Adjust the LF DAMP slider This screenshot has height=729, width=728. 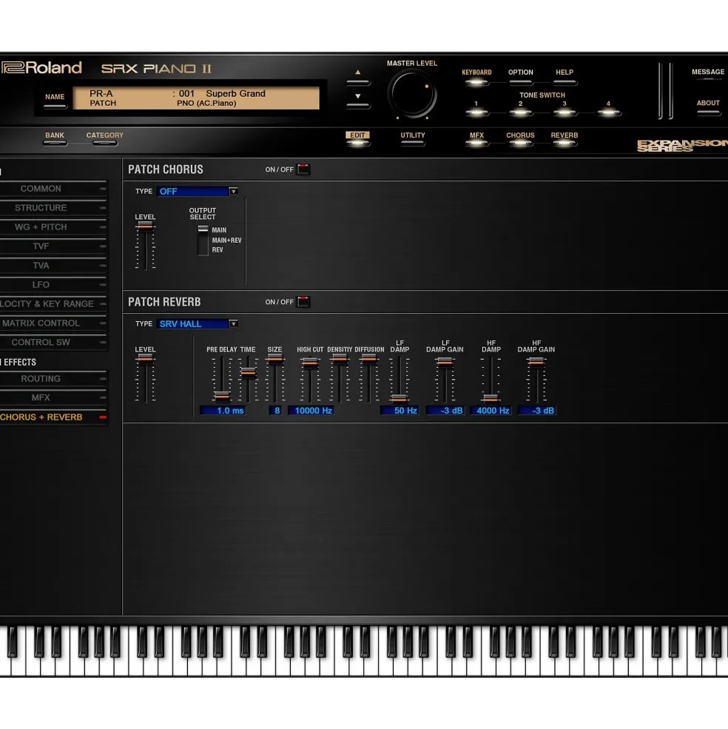(x=399, y=398)
